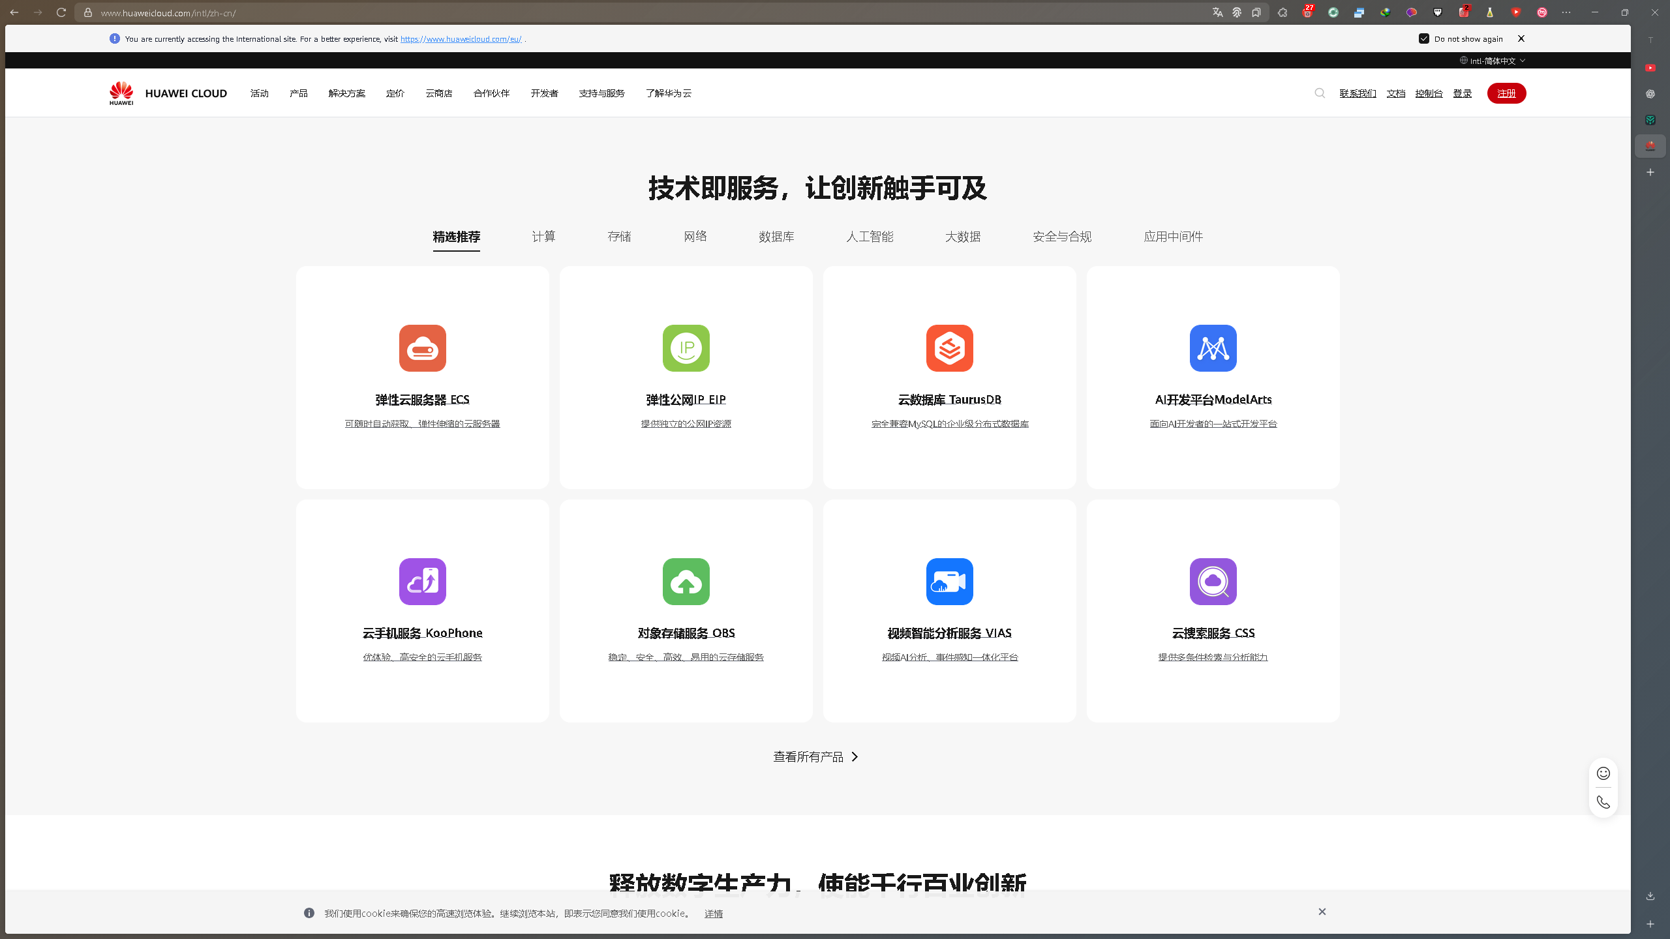The height and width of the screenshot is (939, 1670).
Task: Dismiss the cookie notice with its X
Action: (1322, 912)
